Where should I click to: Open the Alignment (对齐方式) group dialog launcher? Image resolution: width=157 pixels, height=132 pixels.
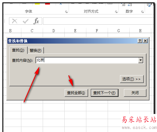coord(116,12)
